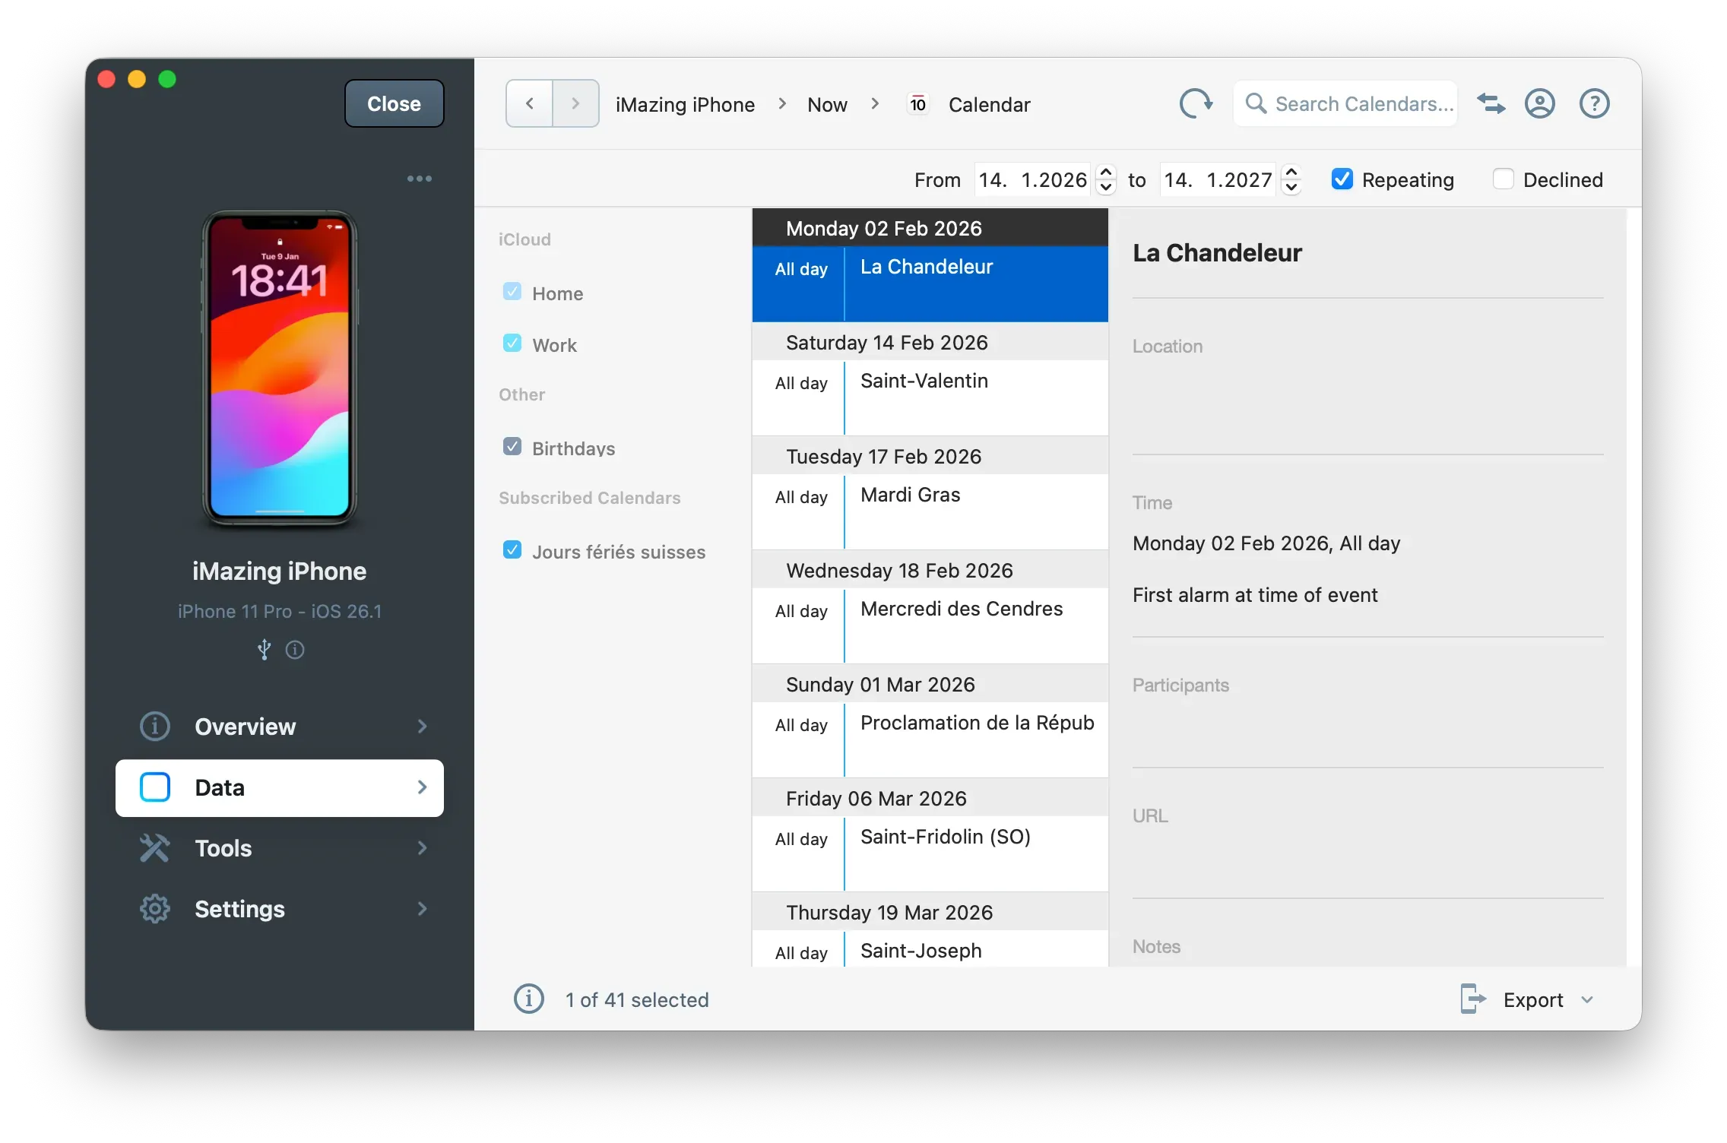1727x1143 pixels.
Task: Click the device info icon beside USB symbol
Action: (x=295, y=651)
